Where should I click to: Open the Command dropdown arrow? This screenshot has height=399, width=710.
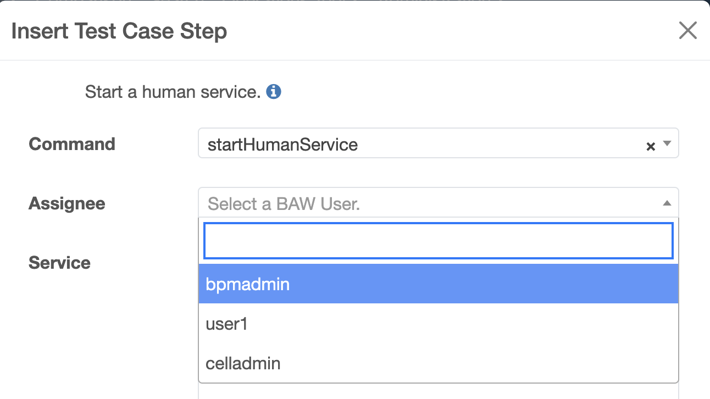(x=667, y=144)
